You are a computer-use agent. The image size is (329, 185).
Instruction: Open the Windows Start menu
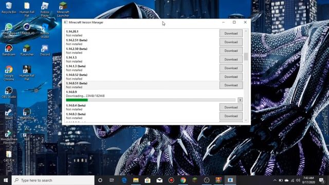[6, 180]
